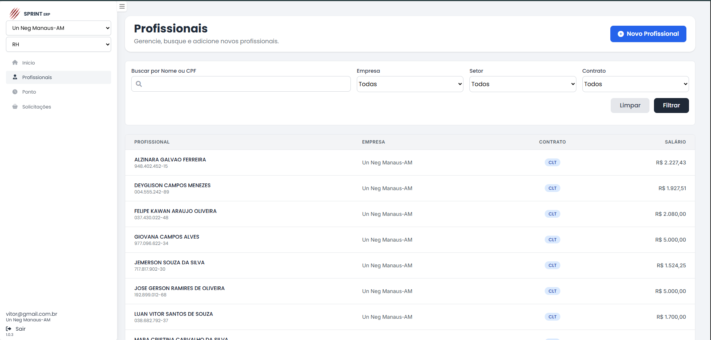Open the Un Neg Manaus-AM unit dropdown
This screenshot has width=711, height=340.
pyautogui.click(x=59, y=28)
